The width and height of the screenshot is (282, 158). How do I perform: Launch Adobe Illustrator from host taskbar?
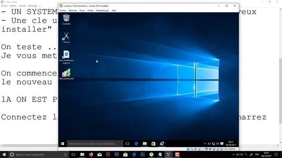108,154
